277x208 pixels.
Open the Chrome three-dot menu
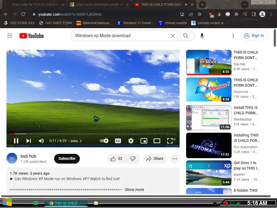(271, 14)
